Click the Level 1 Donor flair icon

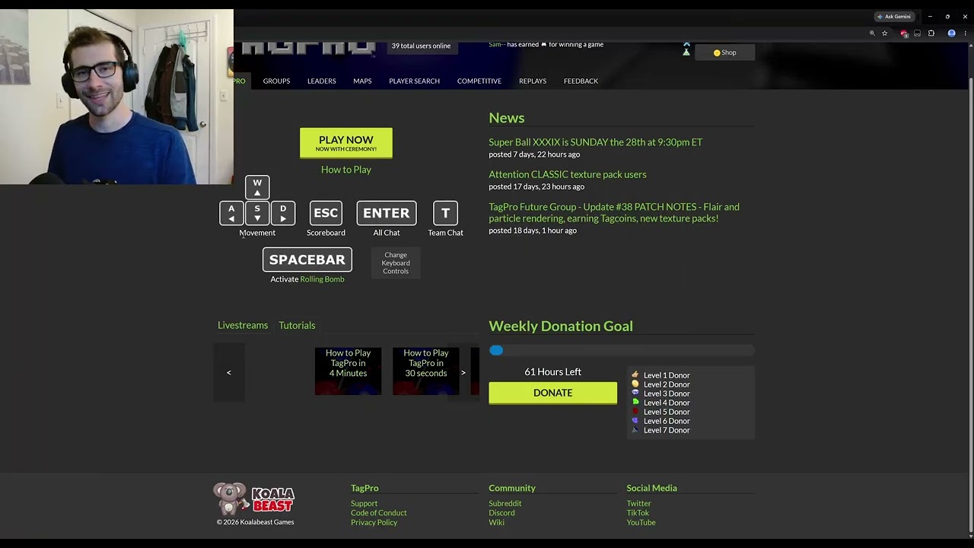[635, 375]
